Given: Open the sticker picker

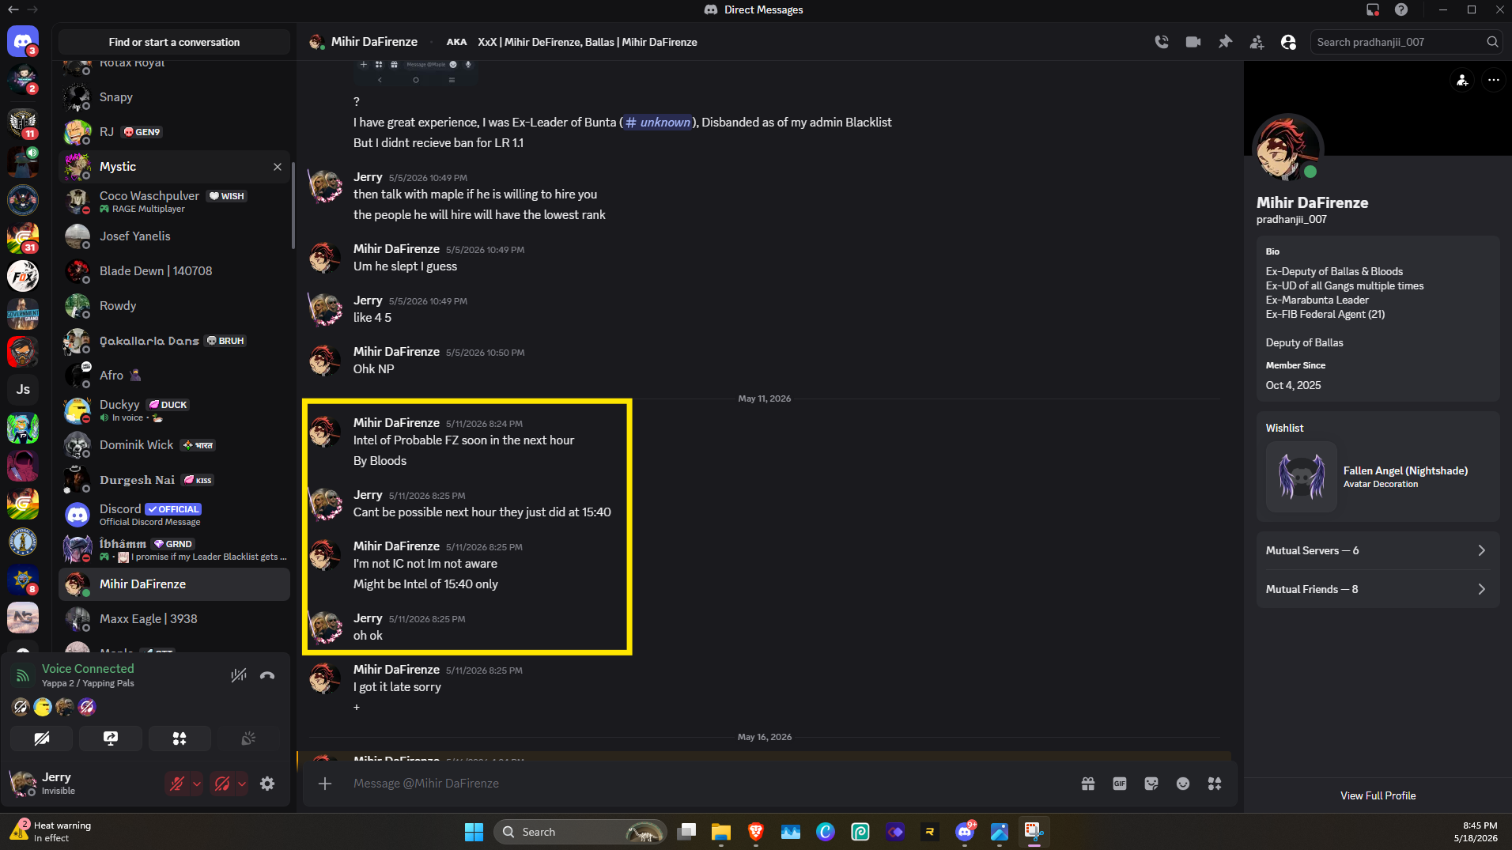Looking at the screenshot, I should pos(1151,784).
